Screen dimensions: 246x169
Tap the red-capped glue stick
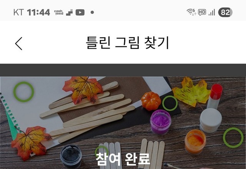[x=215, y=96]
